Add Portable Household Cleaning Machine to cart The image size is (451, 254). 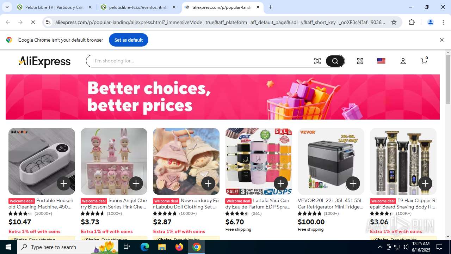64,183
